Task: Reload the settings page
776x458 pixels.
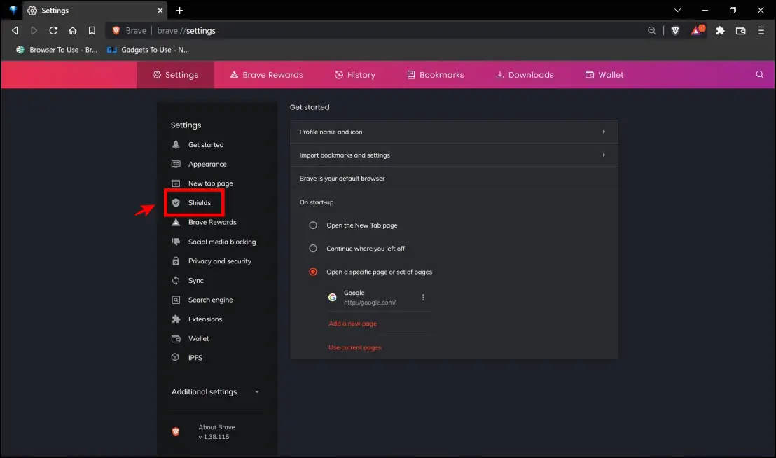Action: 53,31
